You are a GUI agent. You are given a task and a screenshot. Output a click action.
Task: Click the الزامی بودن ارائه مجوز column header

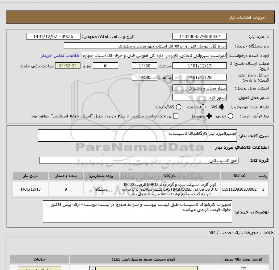pyautogui.click(x=243, y=259)
